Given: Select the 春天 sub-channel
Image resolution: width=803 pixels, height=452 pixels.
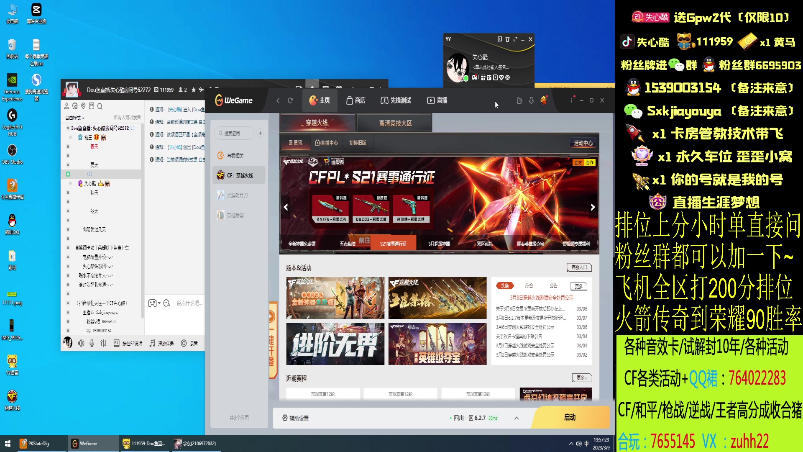Looking at the screenshot, I should [94, 147].
